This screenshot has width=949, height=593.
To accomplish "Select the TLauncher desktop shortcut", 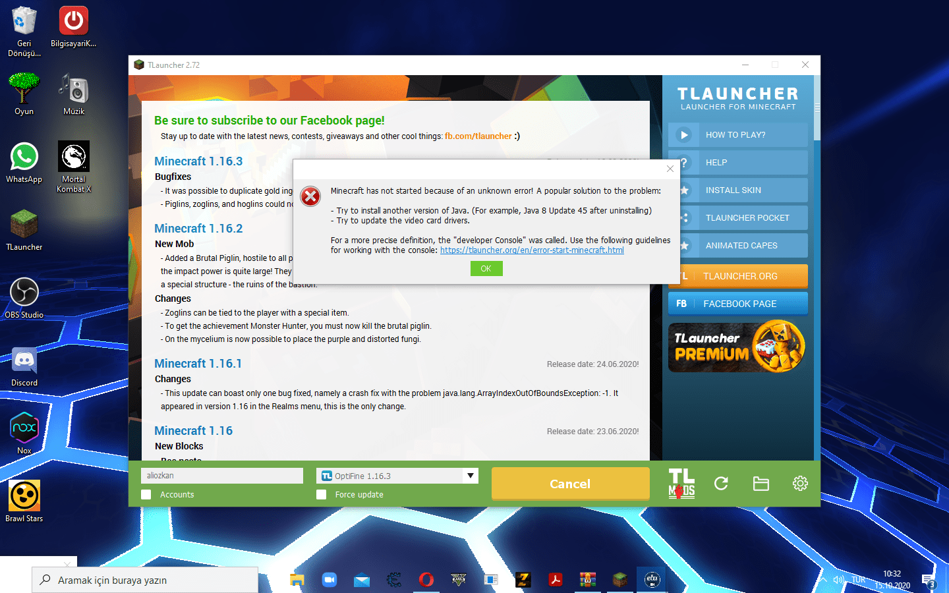I will click(24, 230).
